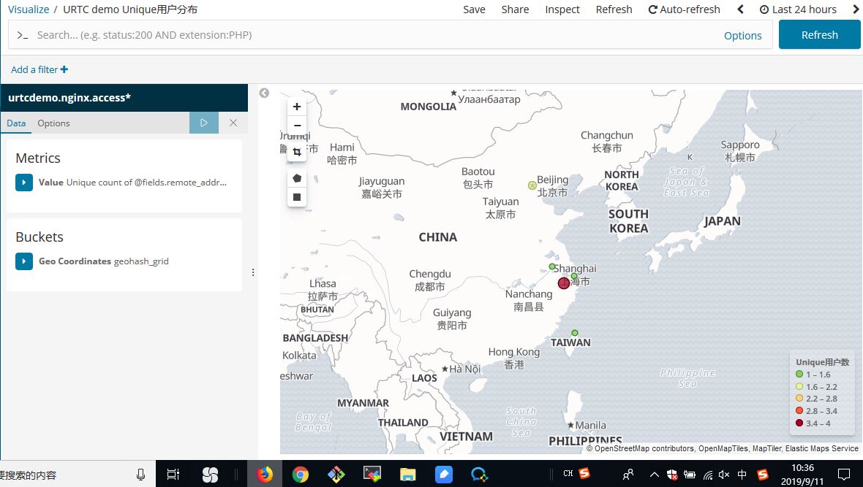Expand the Value metric settings
Screen dimensions: 863x487
pos(23,183)
